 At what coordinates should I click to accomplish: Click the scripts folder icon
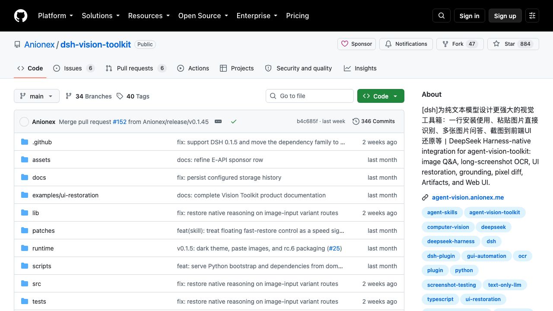click(25, 266)
